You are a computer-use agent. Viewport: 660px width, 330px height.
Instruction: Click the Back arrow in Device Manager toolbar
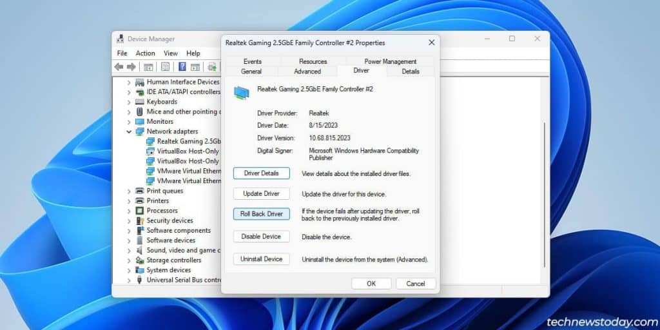tap(119, 66)
